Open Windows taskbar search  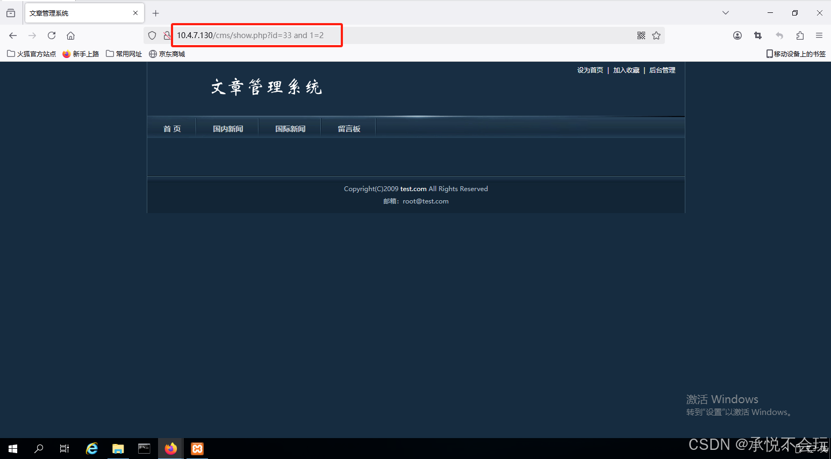pyautogui.click(x=39, y=449)
